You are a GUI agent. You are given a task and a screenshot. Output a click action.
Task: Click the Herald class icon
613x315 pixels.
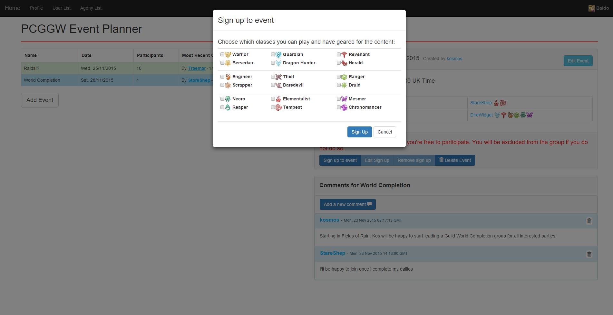coord(344,63)
